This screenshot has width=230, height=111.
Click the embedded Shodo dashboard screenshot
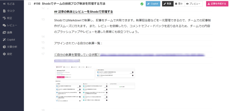coord(95,83)
